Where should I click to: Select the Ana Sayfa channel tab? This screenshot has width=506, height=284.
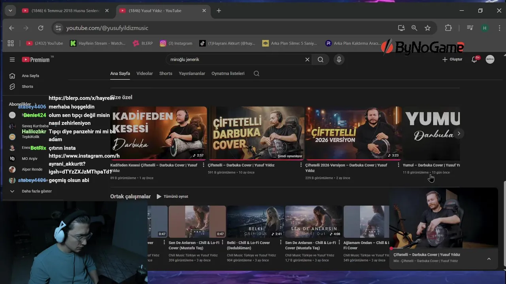click(x=120, y=73)
